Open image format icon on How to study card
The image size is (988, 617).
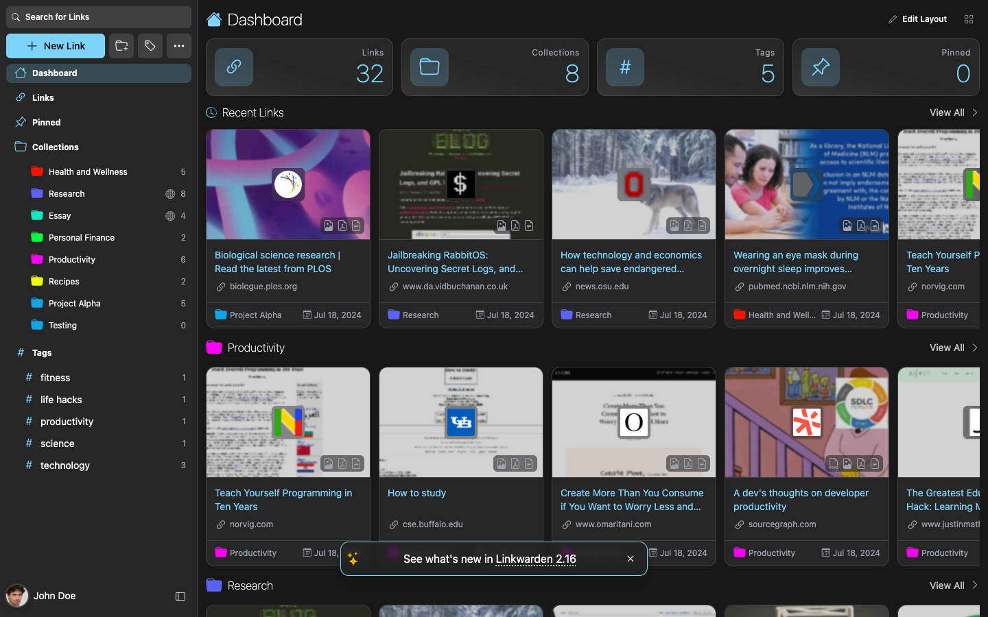[x=502, y=463]
